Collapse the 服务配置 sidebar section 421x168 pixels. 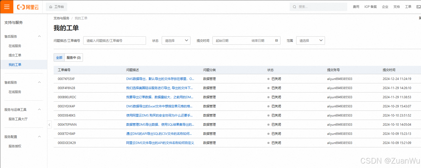point(39,137)
